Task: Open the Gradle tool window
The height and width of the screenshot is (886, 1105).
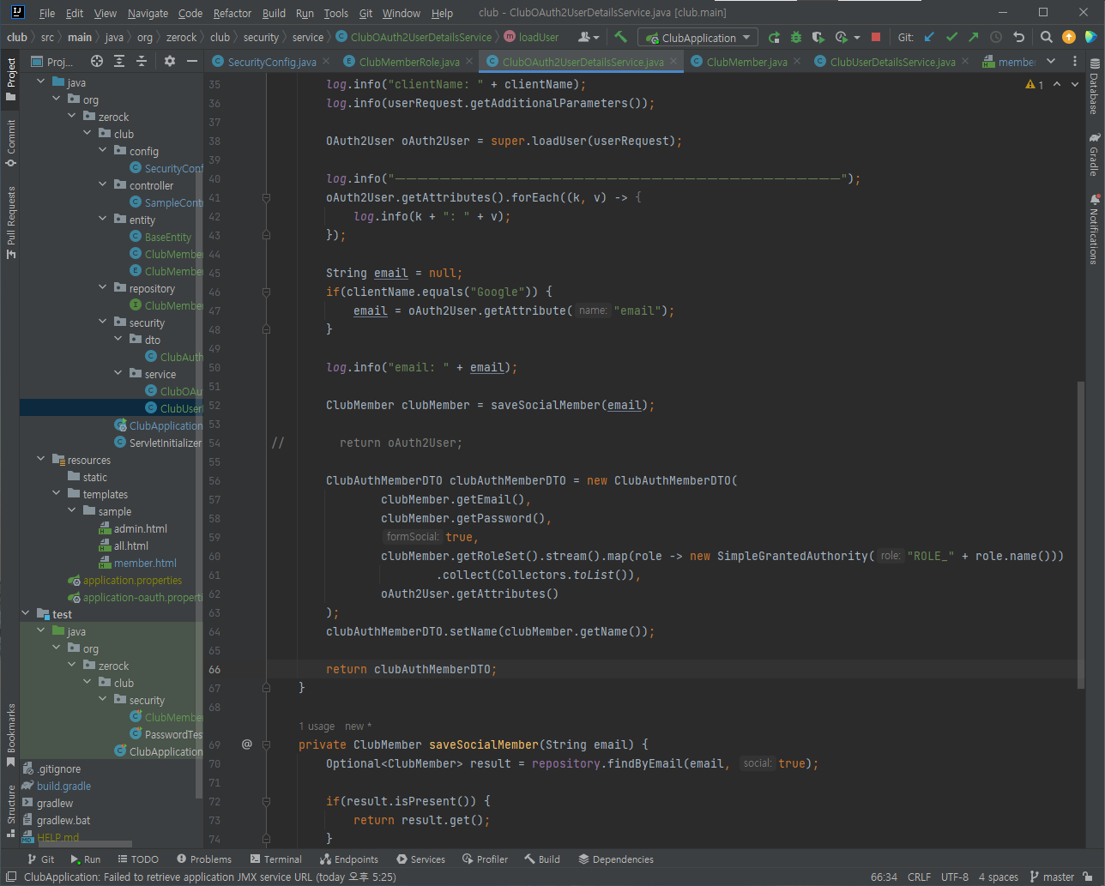Action: [1094, 154]
